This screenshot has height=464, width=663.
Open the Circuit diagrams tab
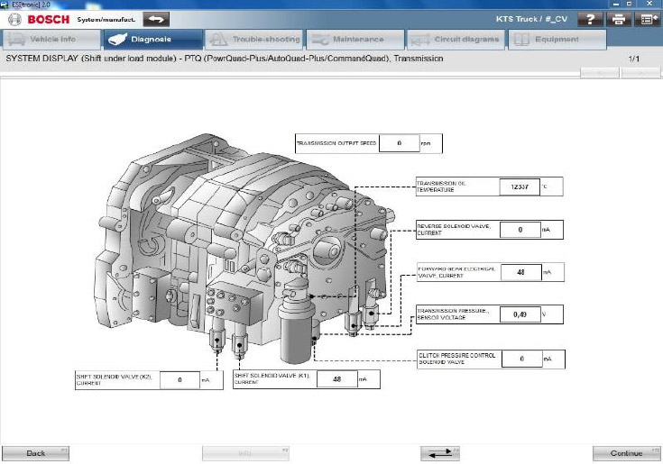click(x=456, y=40)
